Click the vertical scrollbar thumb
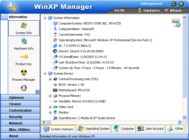 (x=185, y=59)
